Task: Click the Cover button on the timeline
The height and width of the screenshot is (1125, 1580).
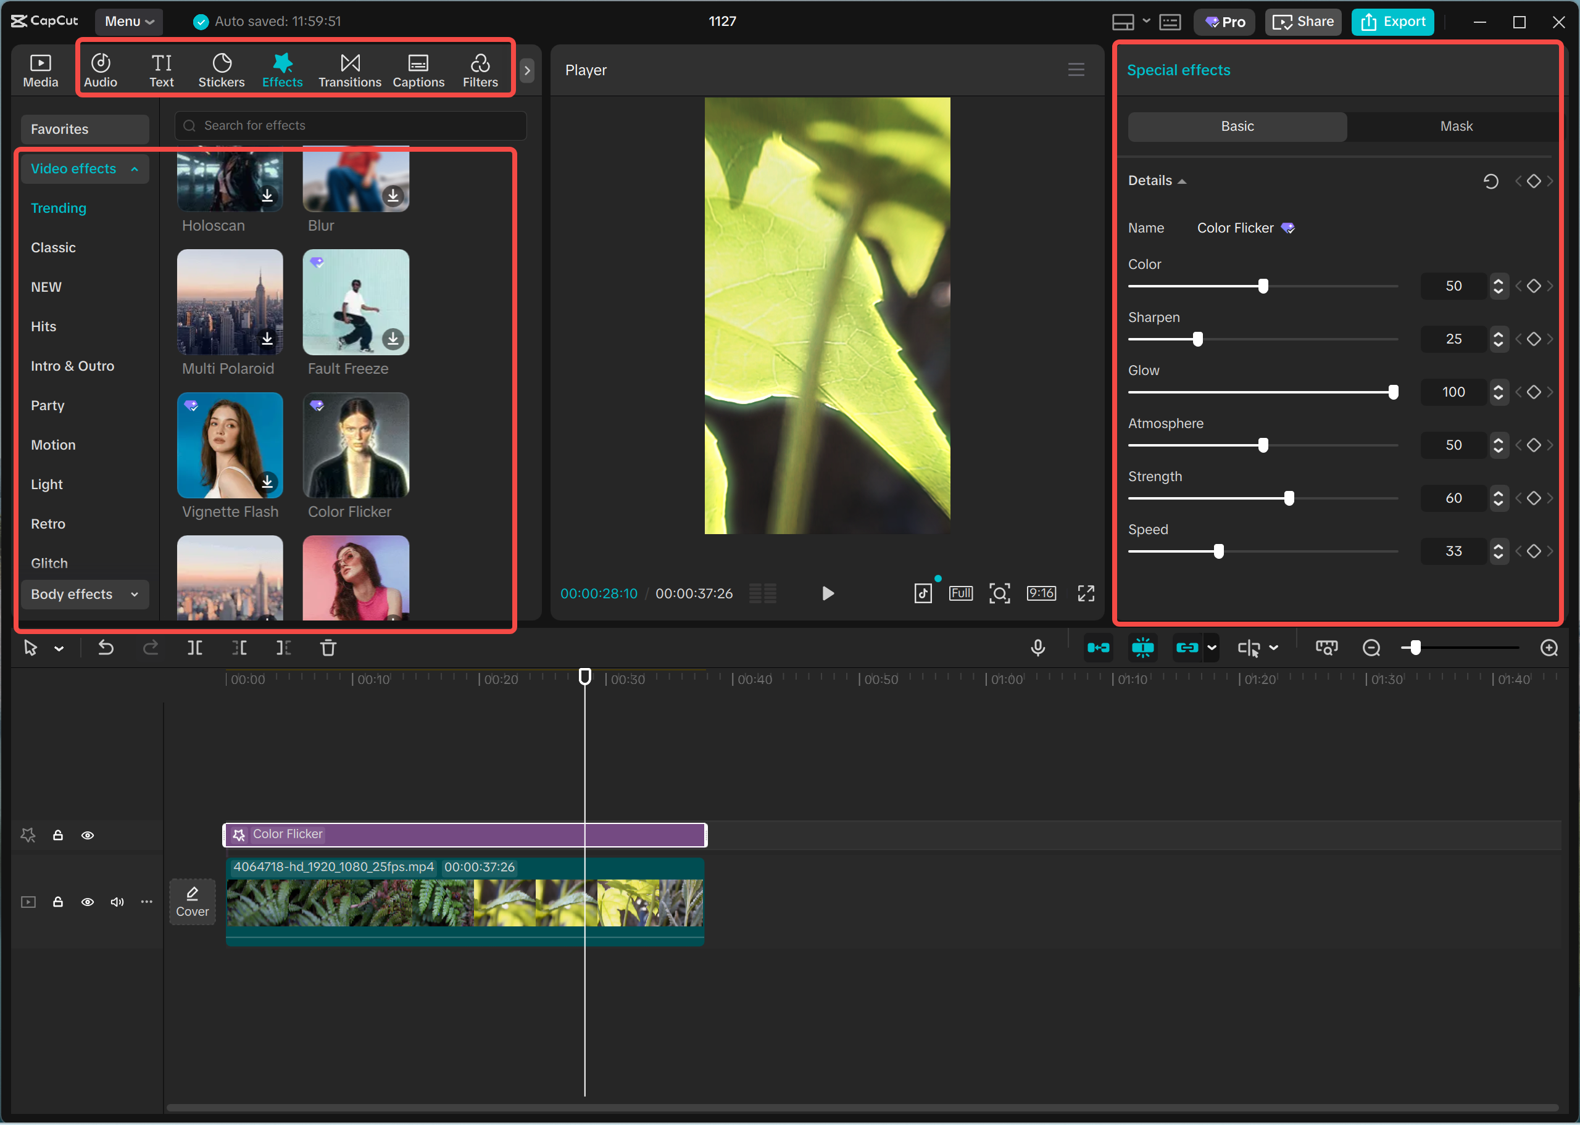Action: pos(192,902)
